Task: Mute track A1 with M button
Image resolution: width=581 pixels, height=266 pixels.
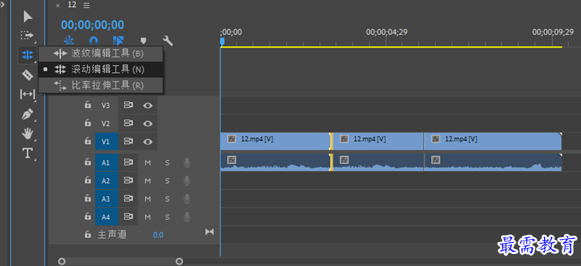Action: pos(148,162)
